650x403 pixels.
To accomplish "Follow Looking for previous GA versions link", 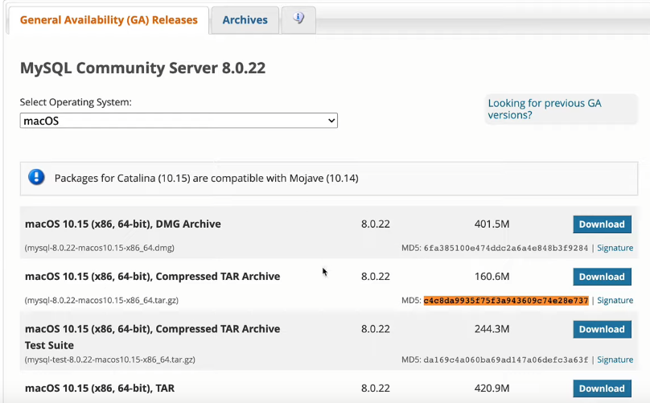I will pyautogui.click(x=545, y=109).
